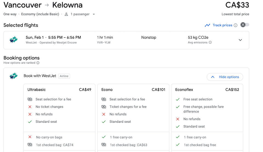Click the Ultrabasic seat selection fee icon

[x=30, y=99]
